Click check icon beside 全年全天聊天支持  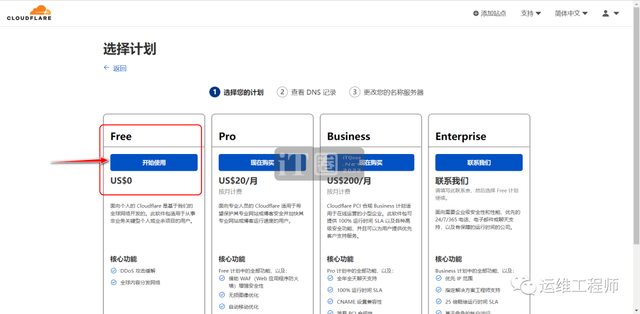pyautogui.click(x=330, y=278)
